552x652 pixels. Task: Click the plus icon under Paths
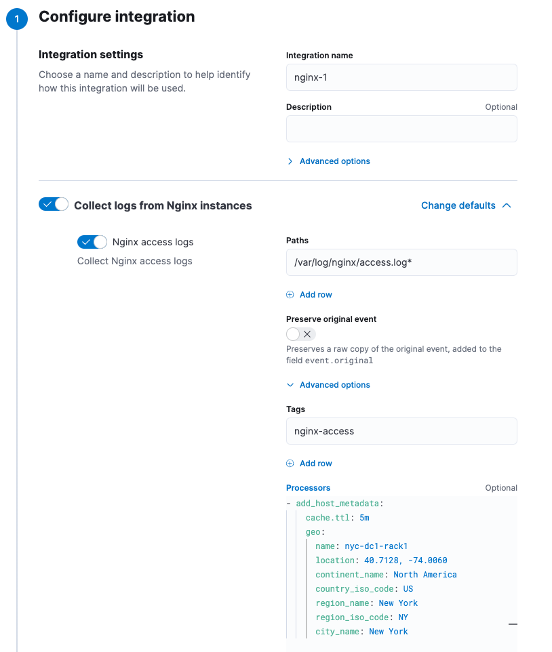pyautogui.click(x=290, y=295)
